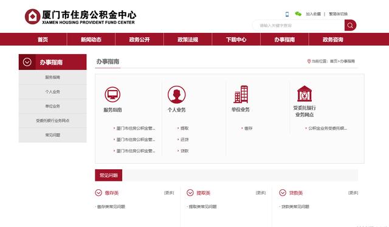Open the second 厦门市住房公积金管... article link

coord(136,139)
